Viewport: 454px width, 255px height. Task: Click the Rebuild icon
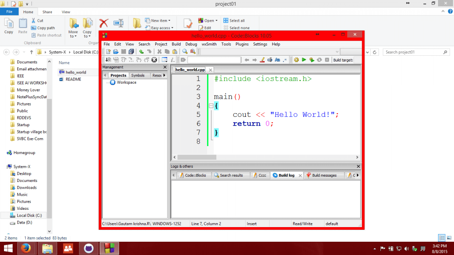coord(319,60)
